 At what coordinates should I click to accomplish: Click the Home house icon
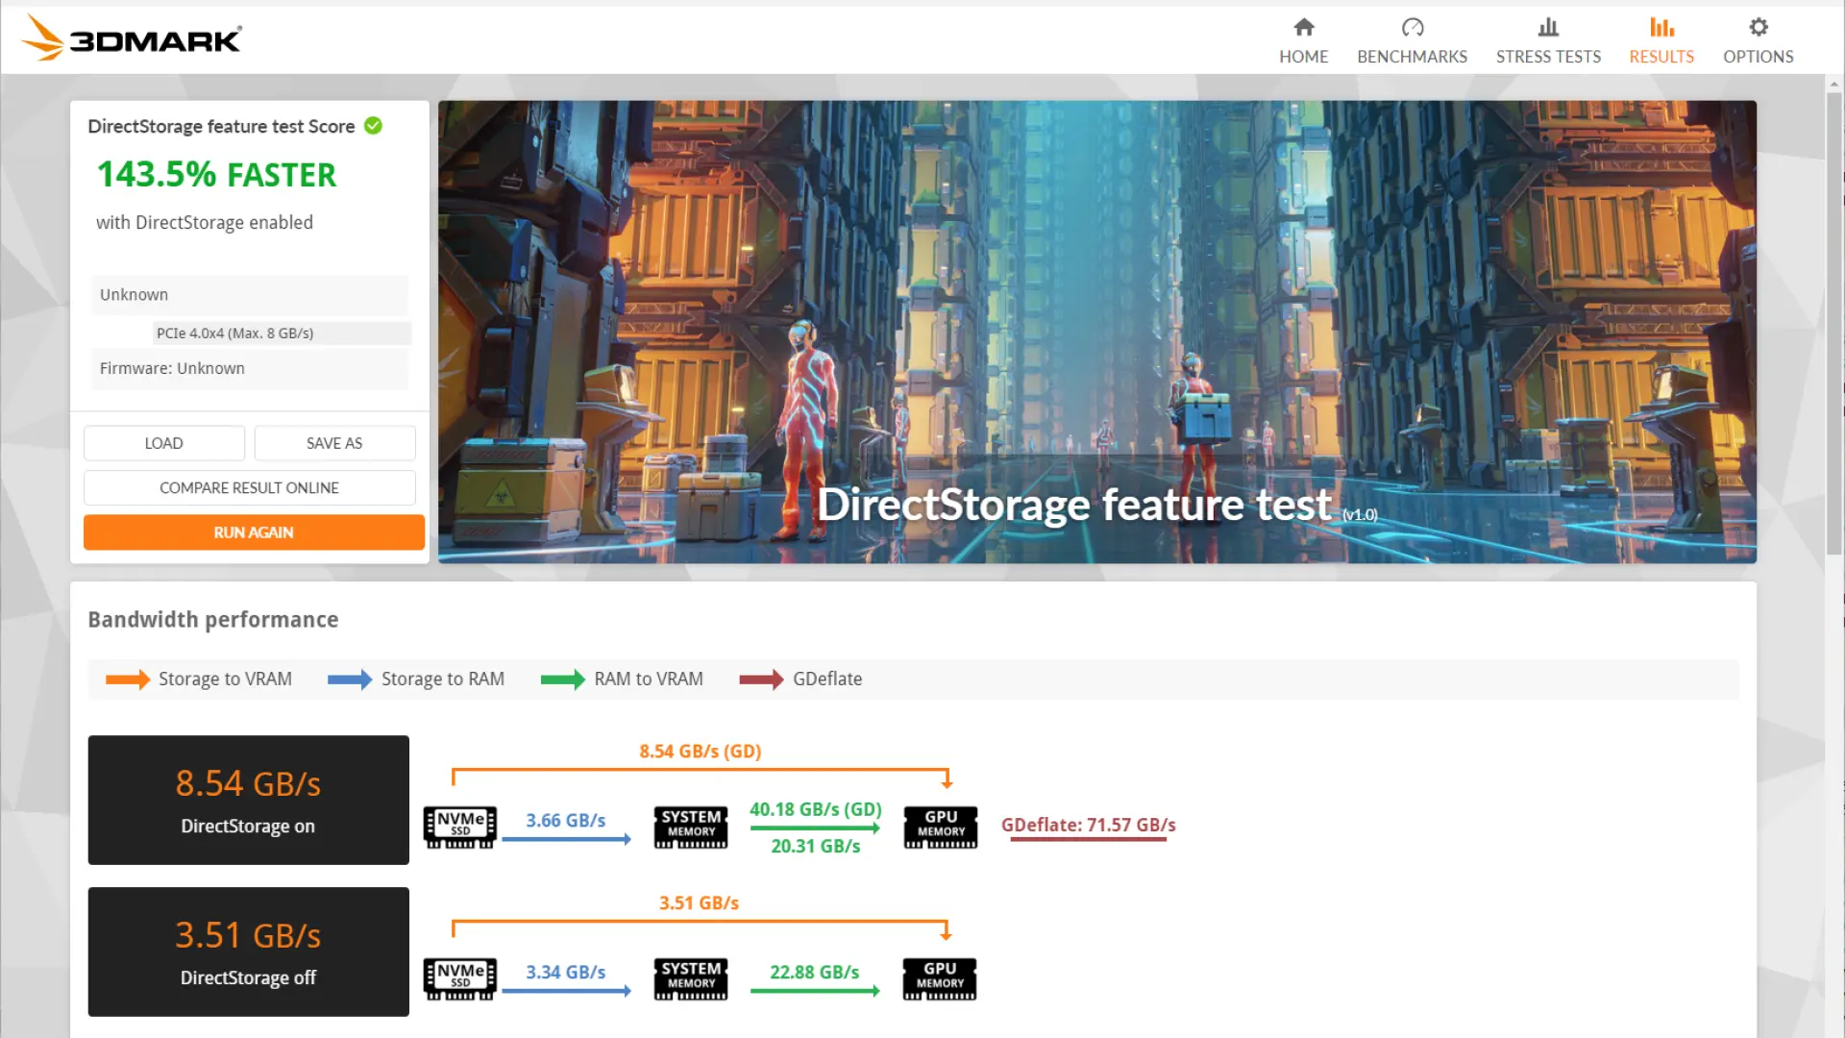pos(1303,27)
